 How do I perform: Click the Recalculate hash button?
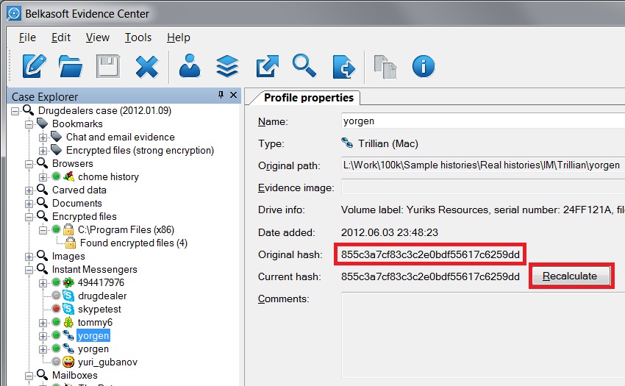tap(570, 276)
